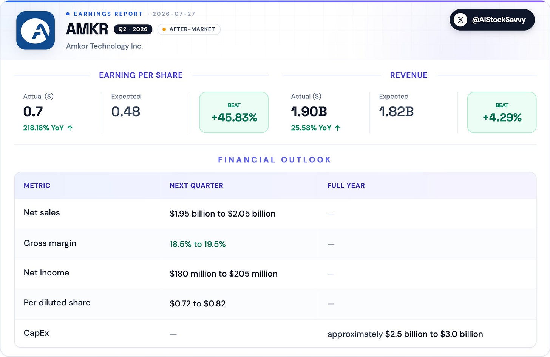The height and width of the screenshot is (357, 550).
Task: Click the $0.72 to $0.82 guidance value
Action: coord(198,303)
